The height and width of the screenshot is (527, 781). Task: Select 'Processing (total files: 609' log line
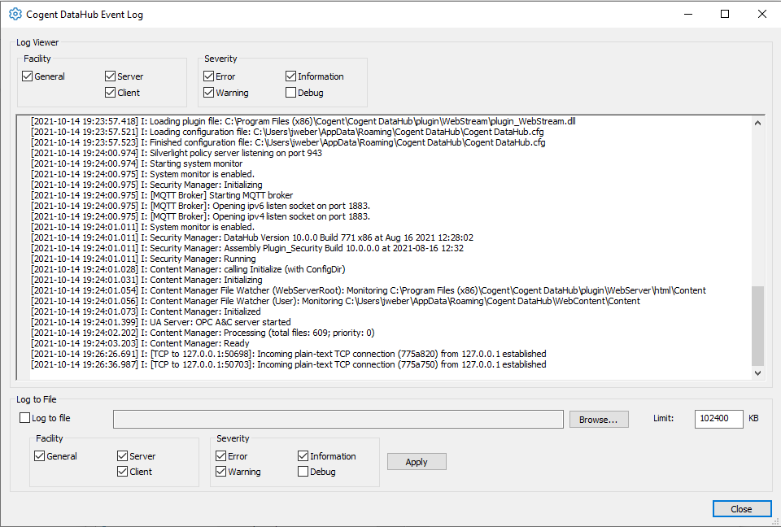click(203, 333)
